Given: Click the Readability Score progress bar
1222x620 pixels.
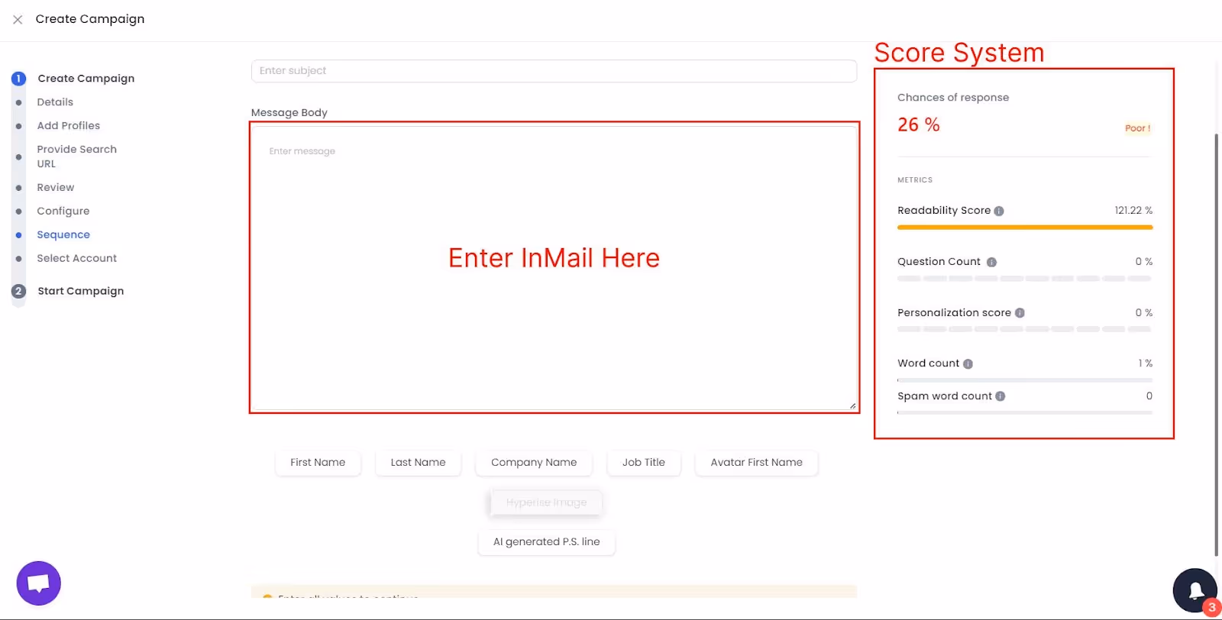Looking at the screenshot, I should 1025,228.
